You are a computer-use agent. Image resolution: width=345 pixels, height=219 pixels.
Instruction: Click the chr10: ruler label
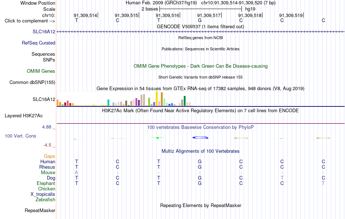tap(49, 15)
